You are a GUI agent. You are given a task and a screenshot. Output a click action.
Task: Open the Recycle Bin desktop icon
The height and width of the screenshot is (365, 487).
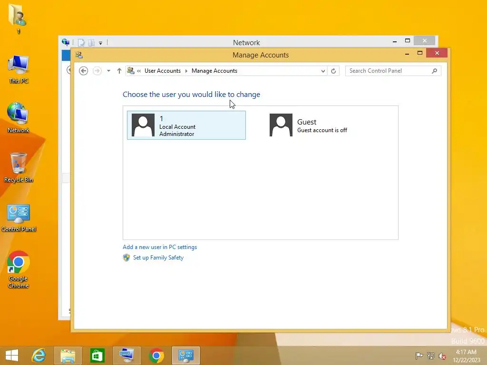click(x=19, y=168)
